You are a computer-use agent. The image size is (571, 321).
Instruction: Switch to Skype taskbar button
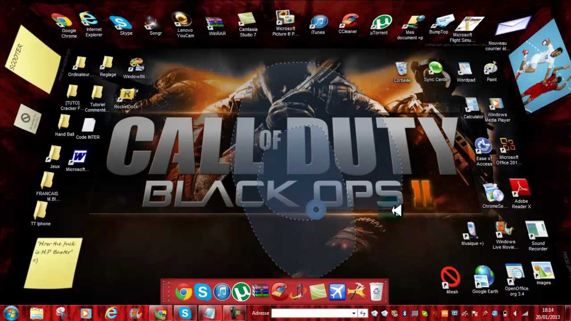pyautogui.click(x=185, y=313)
